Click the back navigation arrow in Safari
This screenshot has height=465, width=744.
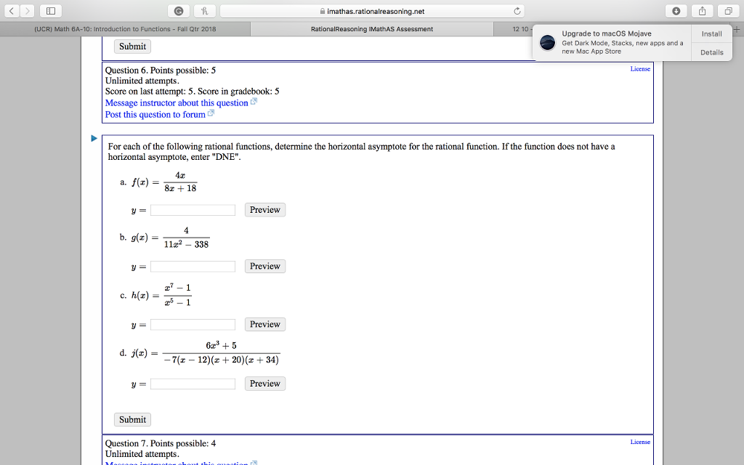(x=12, y=10)
